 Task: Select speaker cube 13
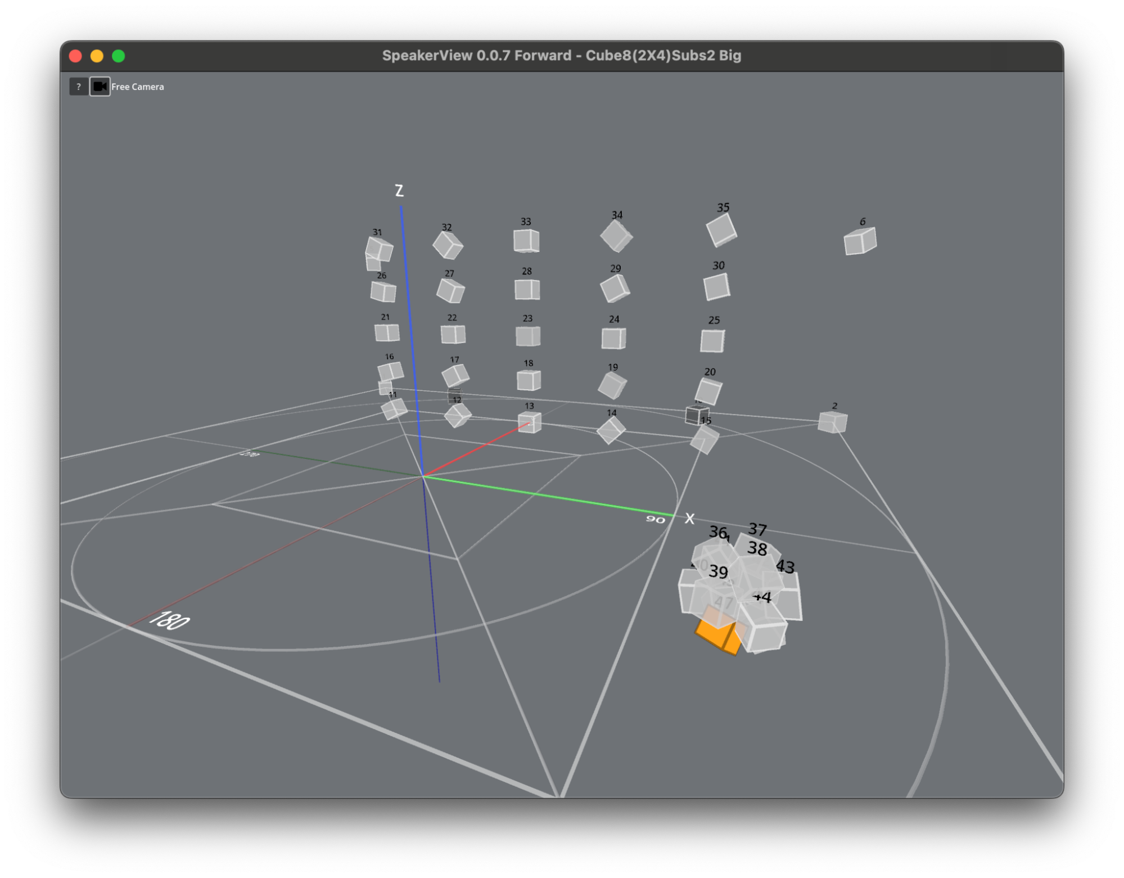coord(529,422)
